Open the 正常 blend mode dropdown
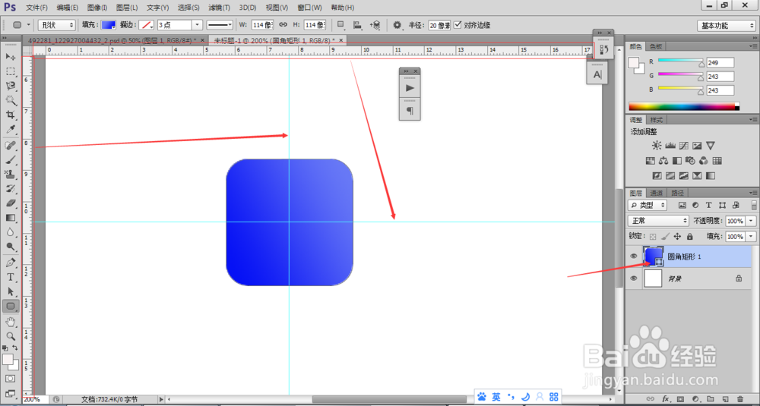 pos(658,221)
